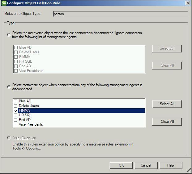Open Help for this dialog
The image size is (192, 174).
[171, 165]
